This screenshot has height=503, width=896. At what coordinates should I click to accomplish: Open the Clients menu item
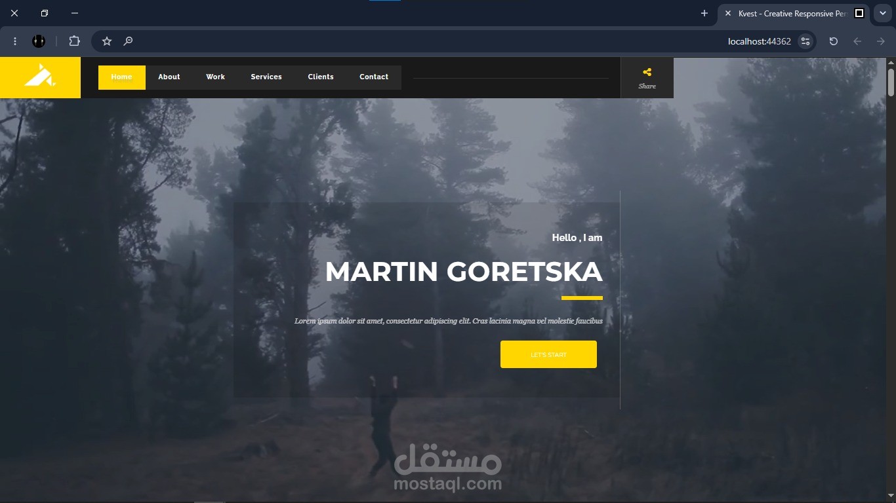click(x=321, y=77)
